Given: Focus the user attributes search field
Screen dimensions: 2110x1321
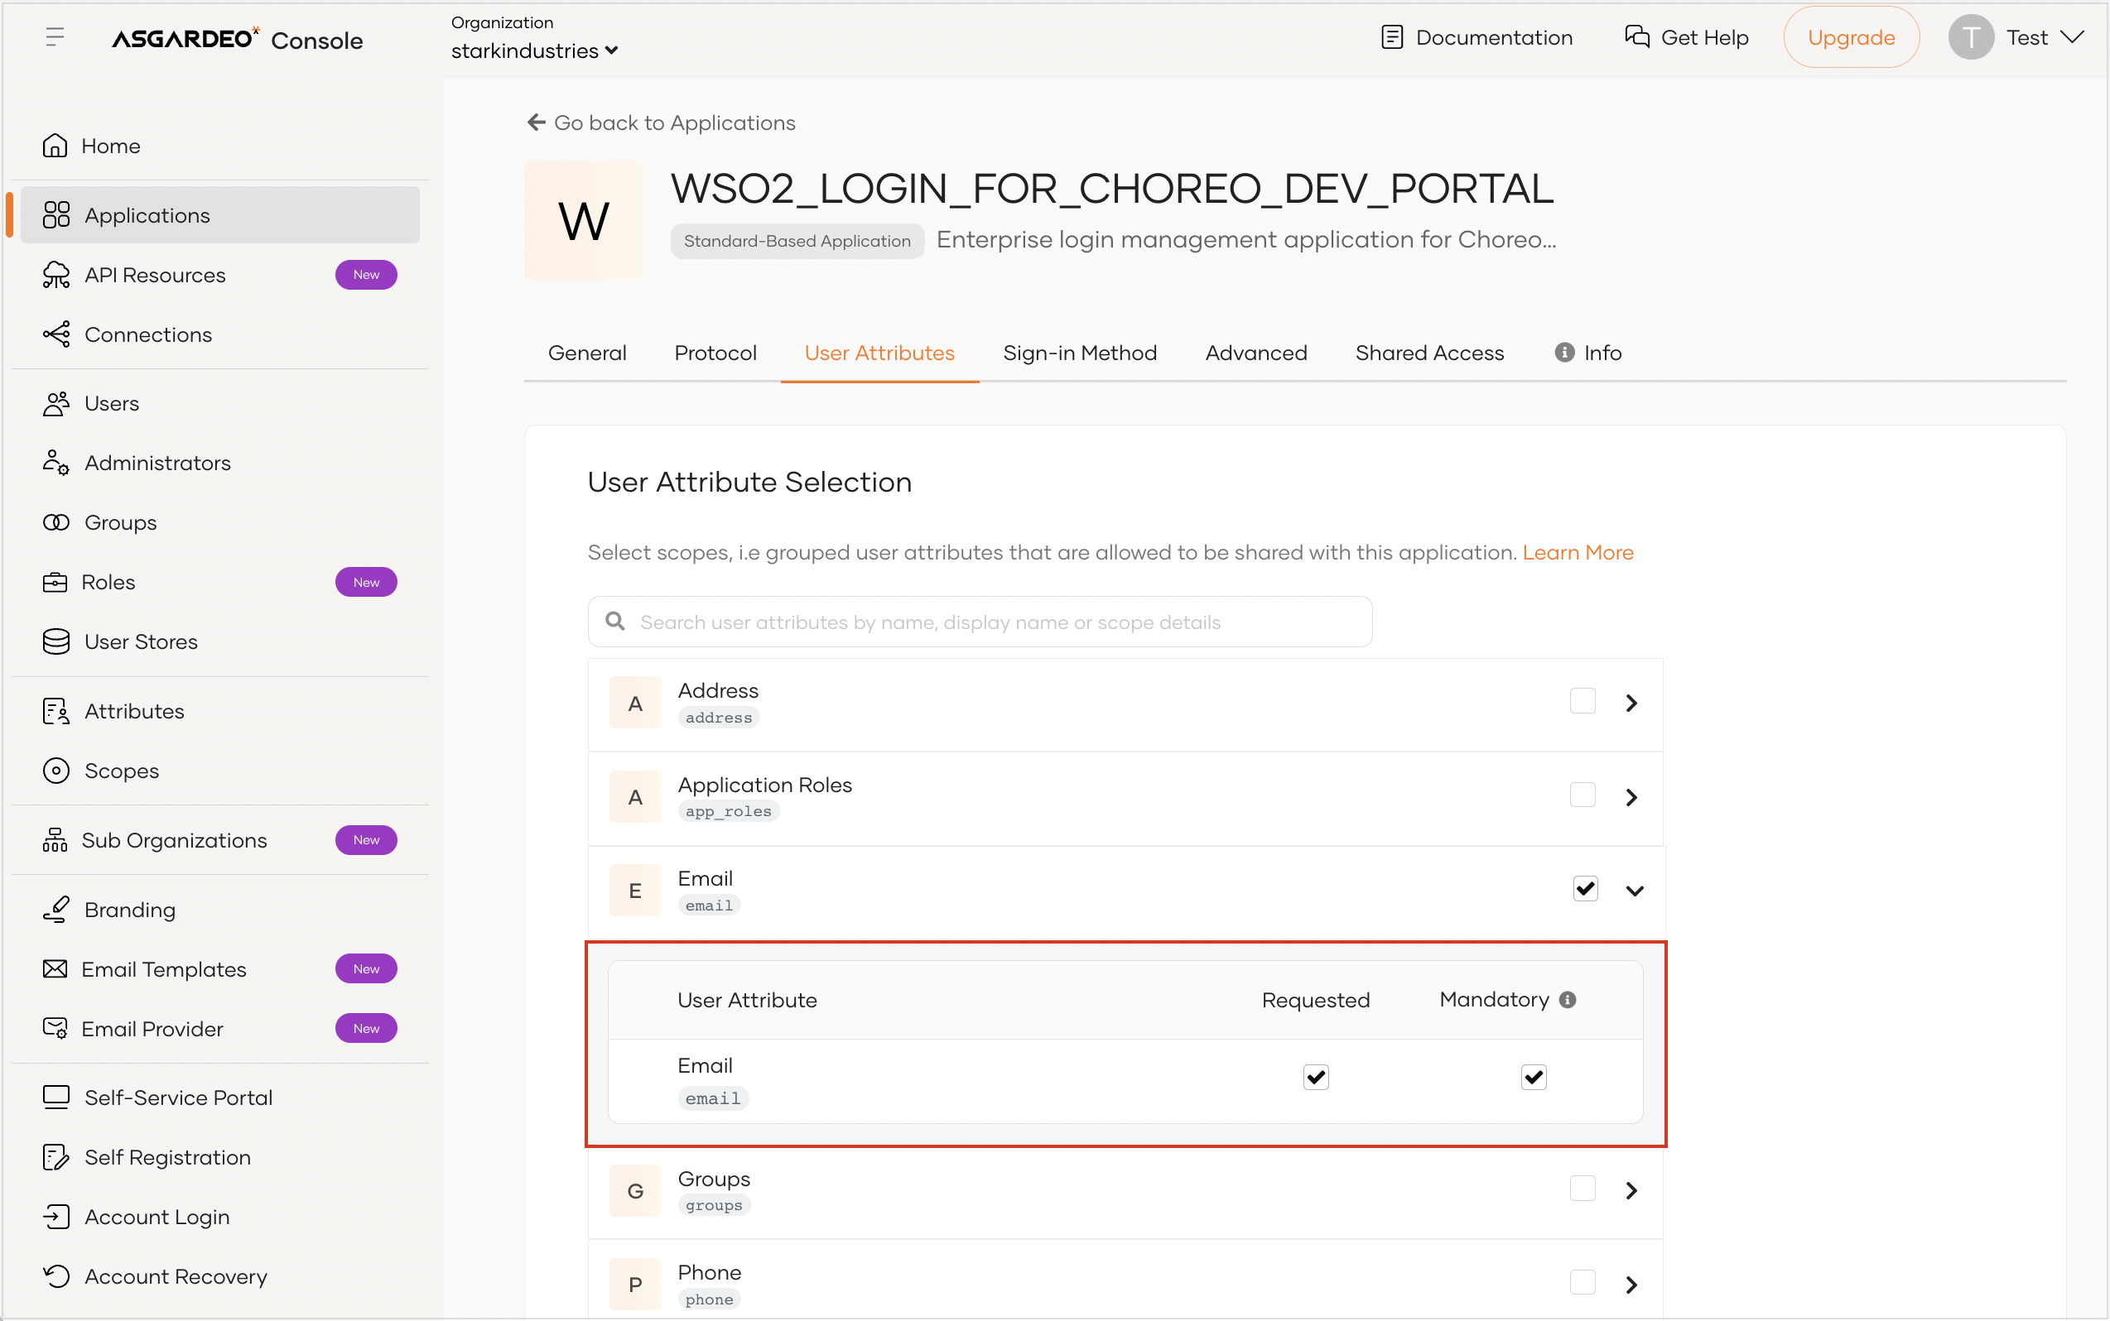Looking at the screenshot, I should pyautogui.click(x=980, y=622).
